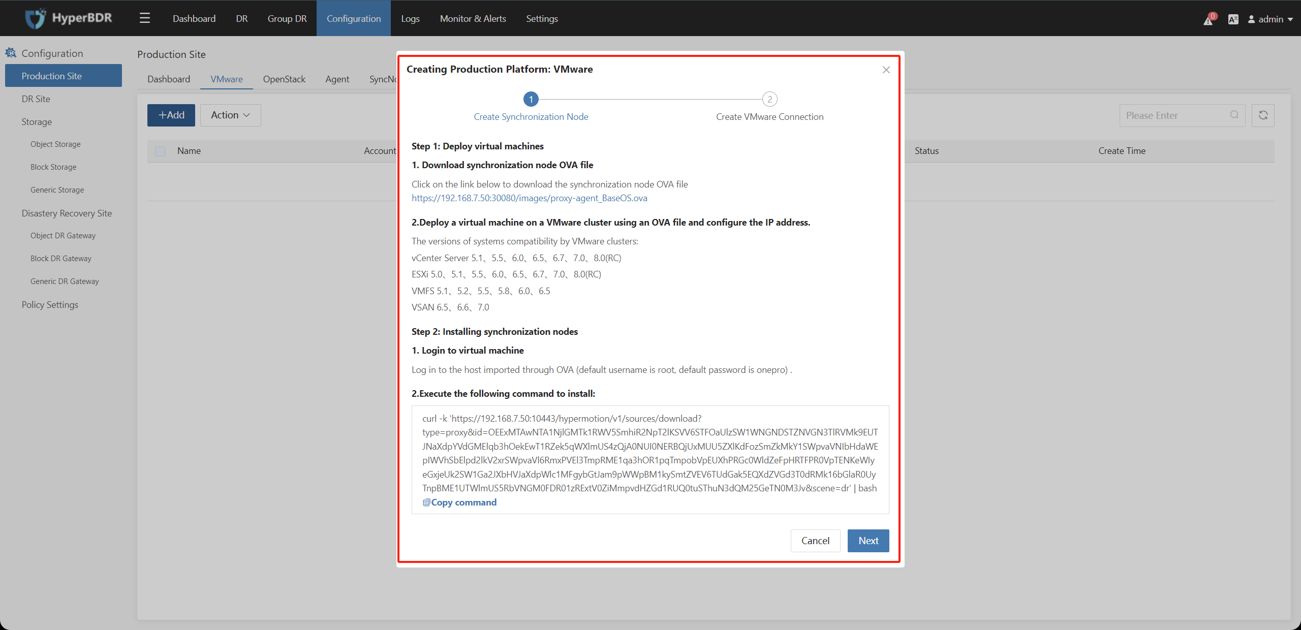Toggle the Create Synchronization Node step
This screenshot has width=1301, height=630.
click(x=529, y=100)
